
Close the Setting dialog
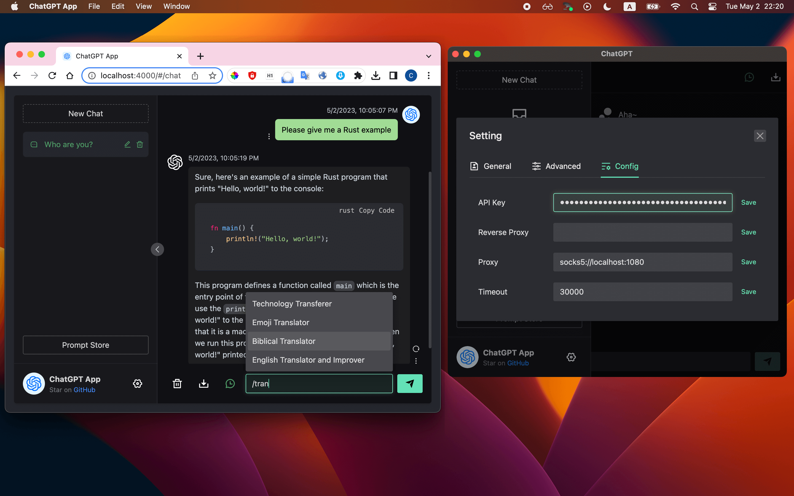click(760, 136)
